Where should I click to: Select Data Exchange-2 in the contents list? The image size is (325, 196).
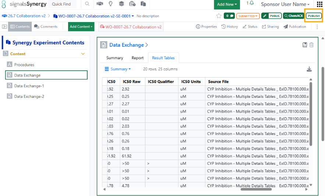(x=46, y=96)
